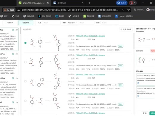Click the red risk tag beside 反应位点

pyautogui.click(x=153, y=51)
